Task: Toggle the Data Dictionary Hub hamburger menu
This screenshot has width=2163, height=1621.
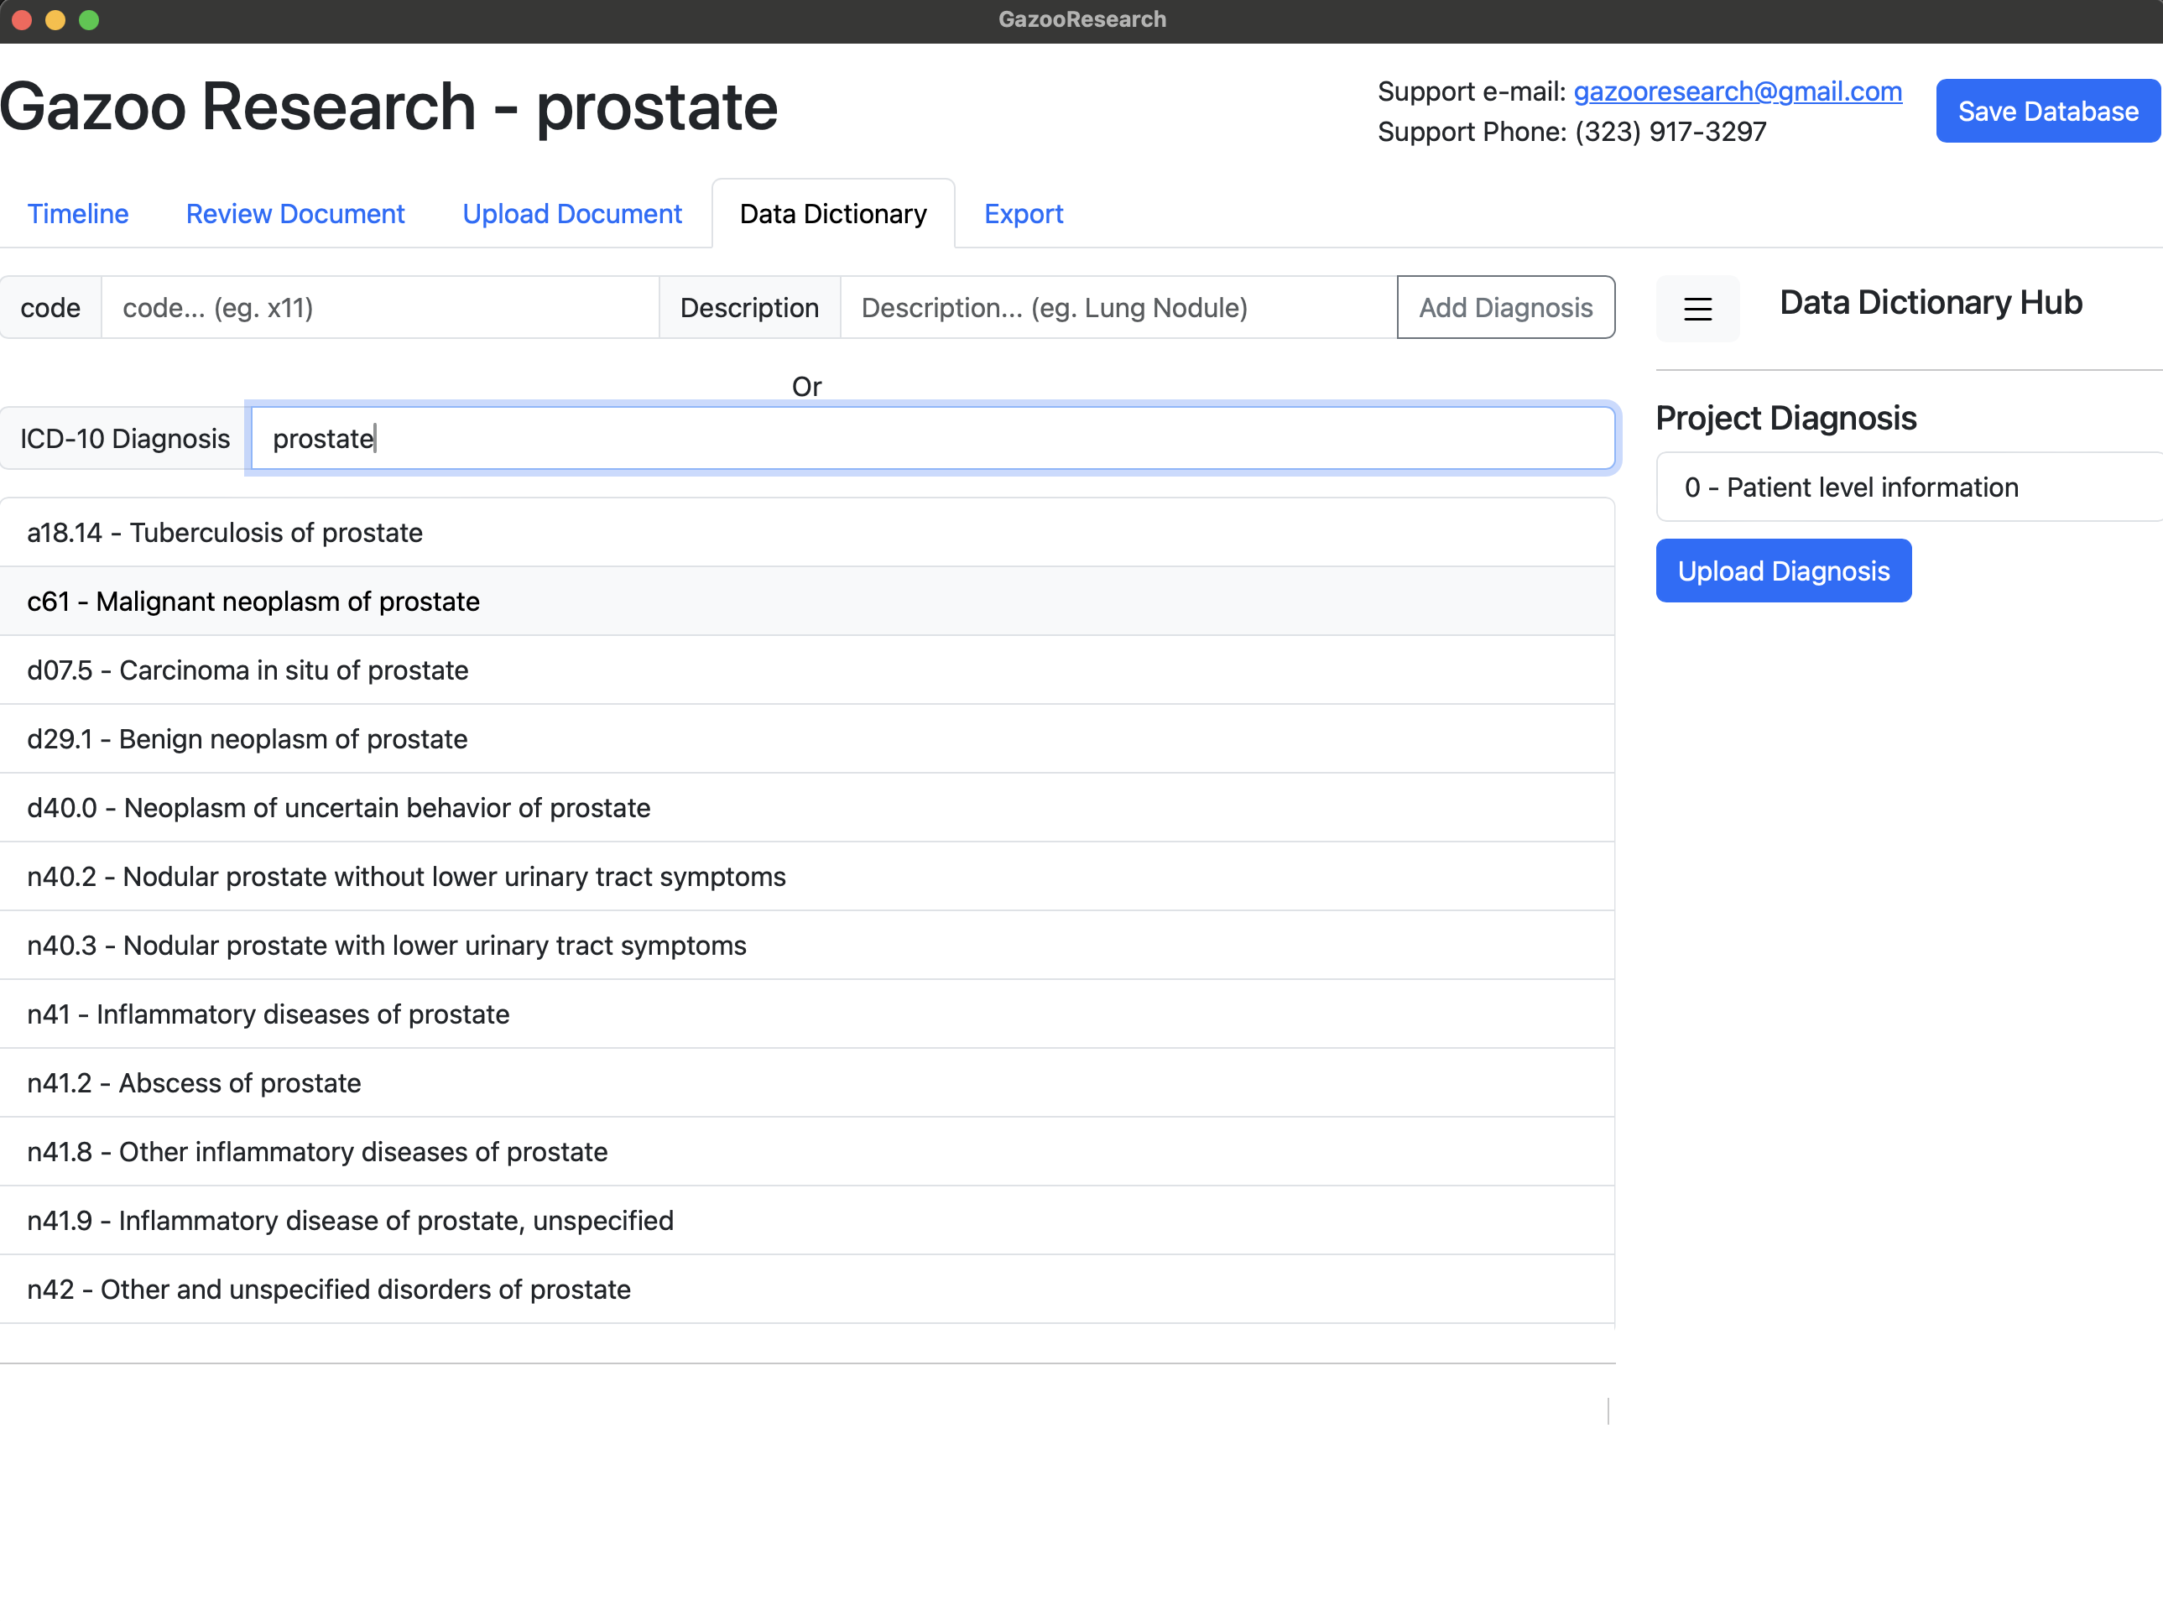Action: point(1697,309)
